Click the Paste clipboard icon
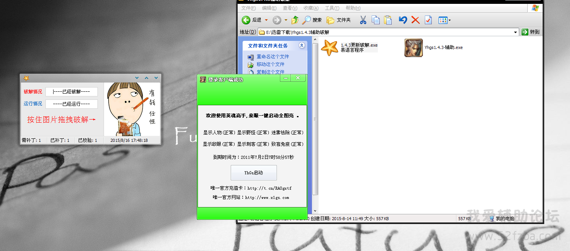 tap(388, 20)
